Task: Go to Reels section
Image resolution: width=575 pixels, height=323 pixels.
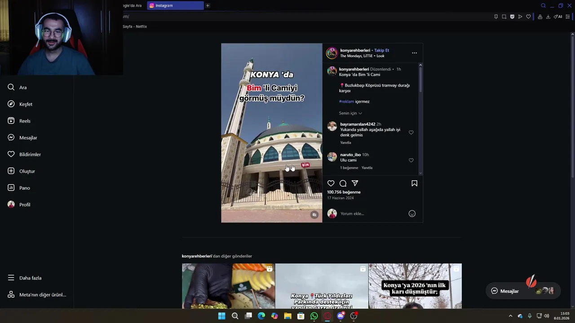Action: pyautogui.click(x=19, y=121)
